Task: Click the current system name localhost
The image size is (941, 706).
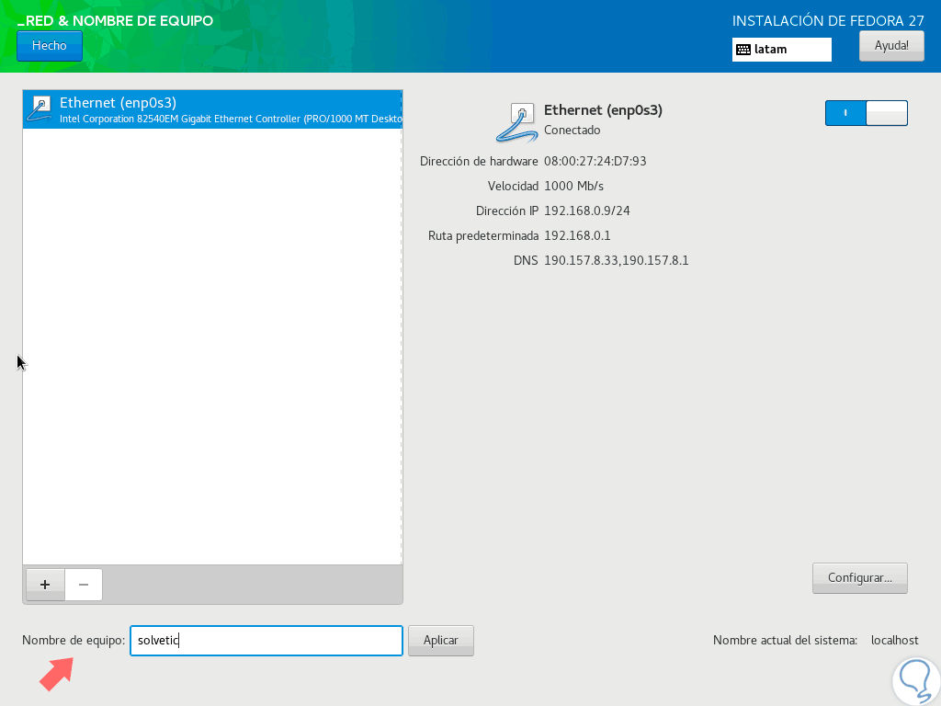Action: click(x=894, y=641)
